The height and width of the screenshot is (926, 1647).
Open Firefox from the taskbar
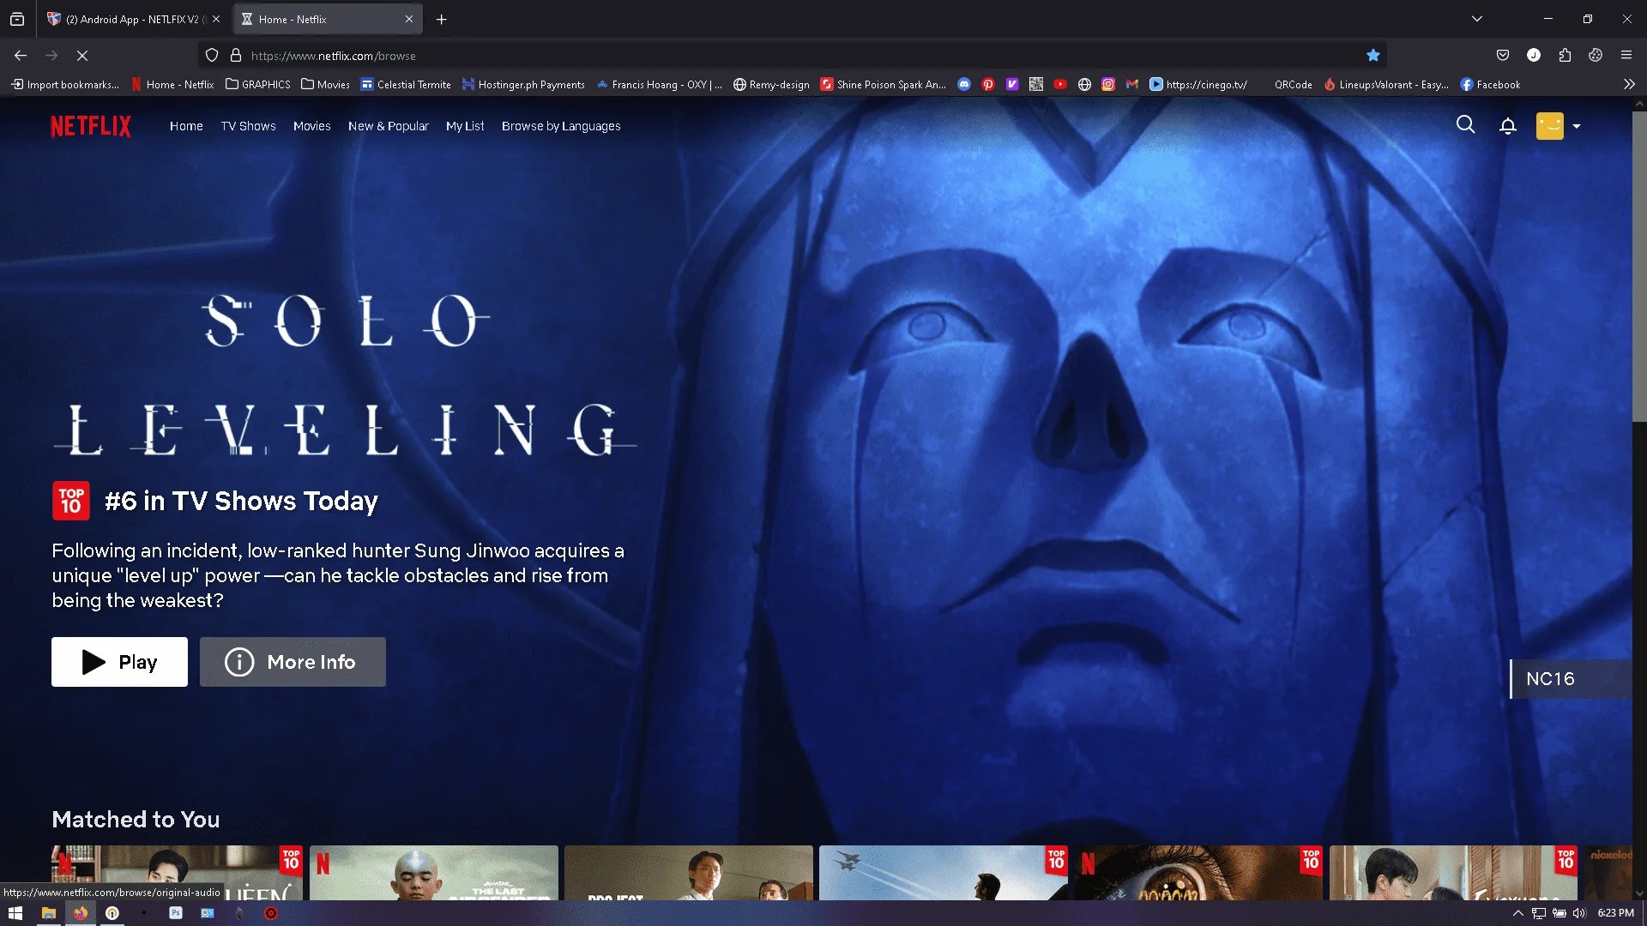click(x=81, y=913)
